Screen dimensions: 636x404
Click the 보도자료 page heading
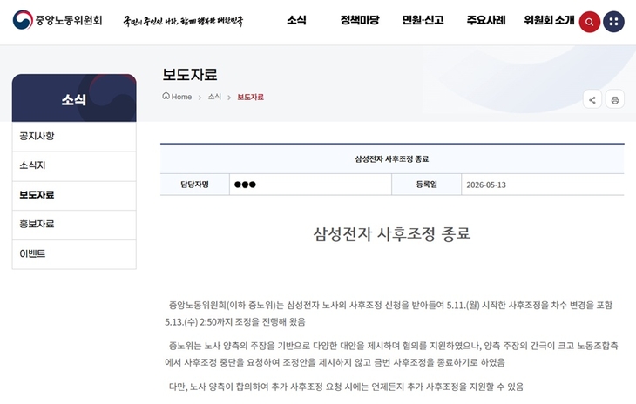(190, 75)
